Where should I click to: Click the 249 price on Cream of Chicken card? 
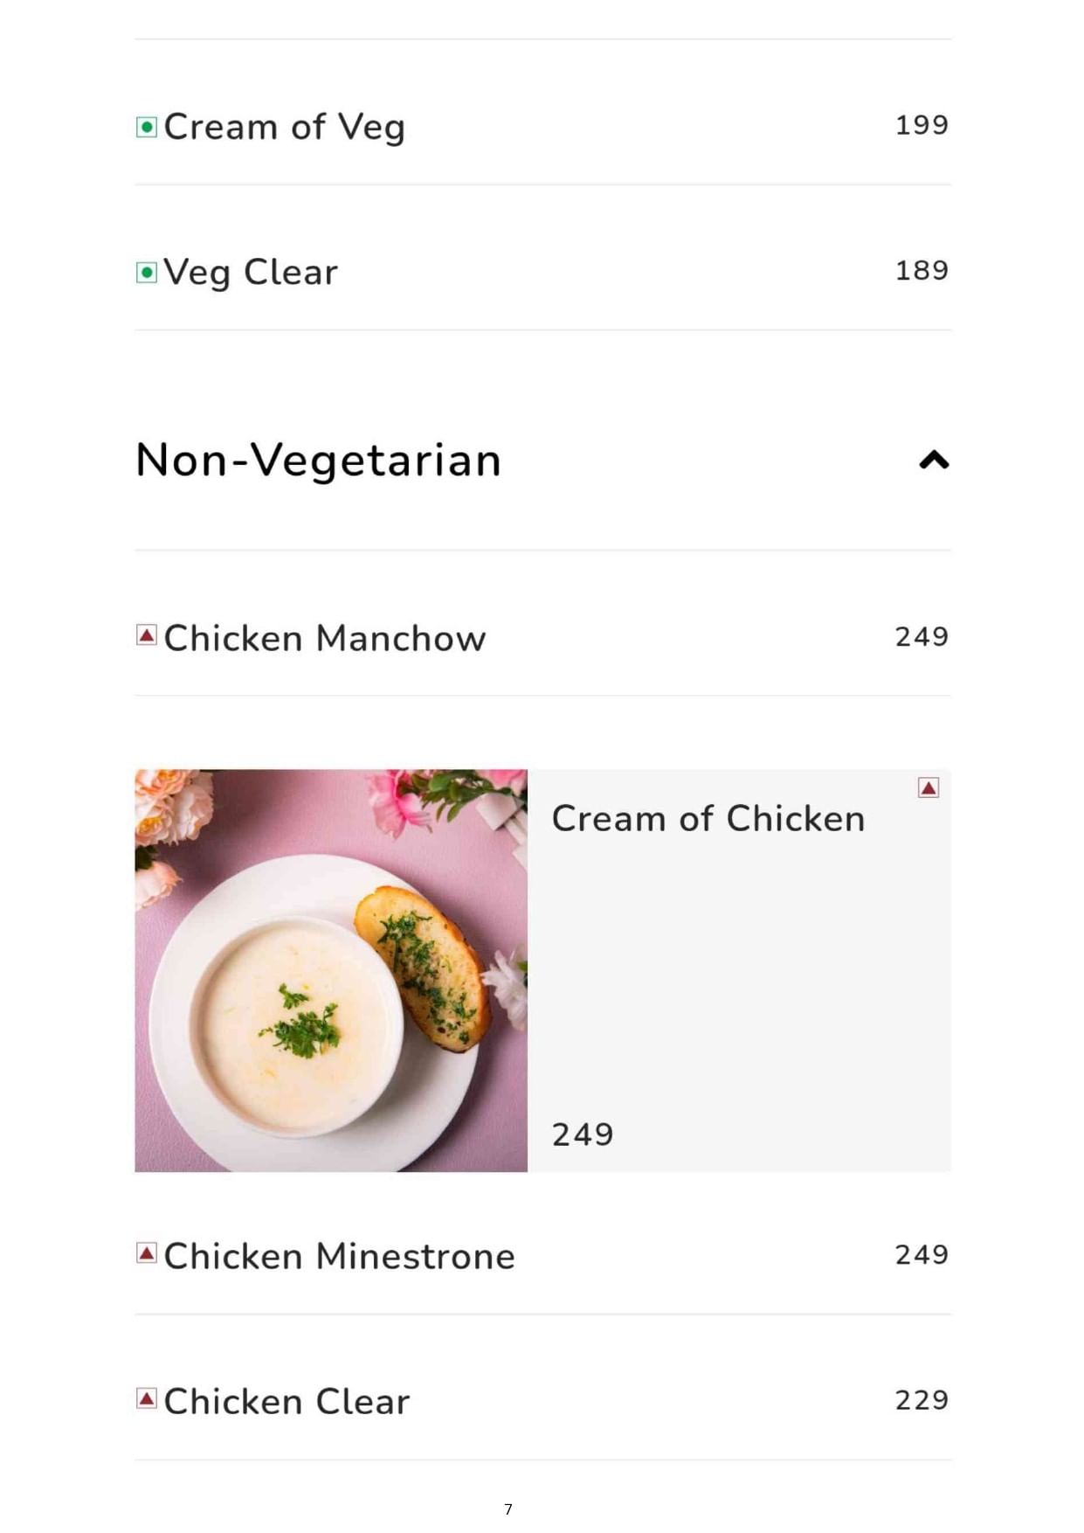(583, 1134)
